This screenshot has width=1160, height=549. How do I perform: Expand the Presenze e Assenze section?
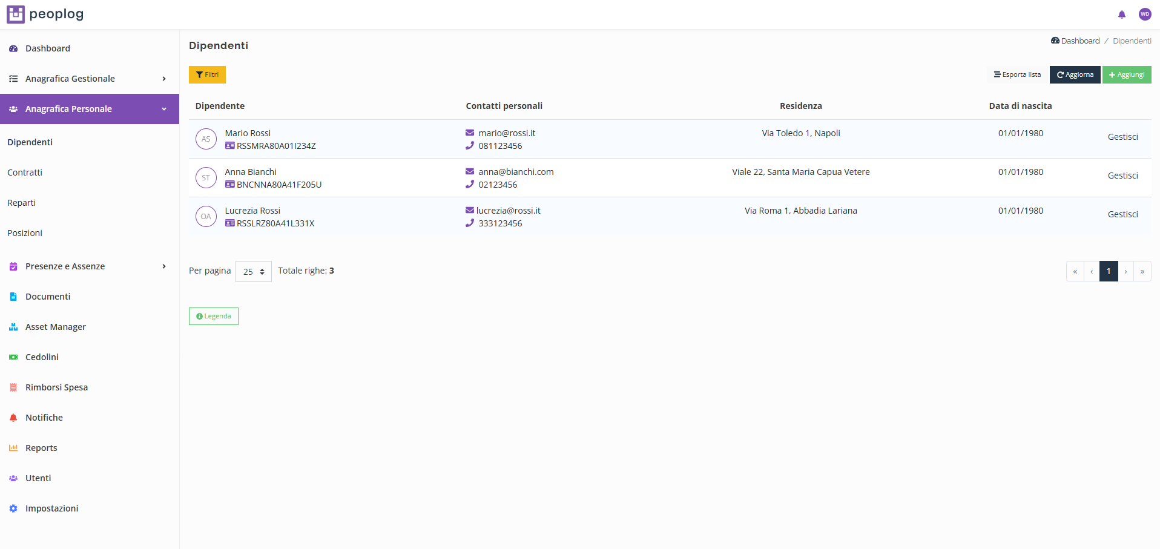coord(89,266)
